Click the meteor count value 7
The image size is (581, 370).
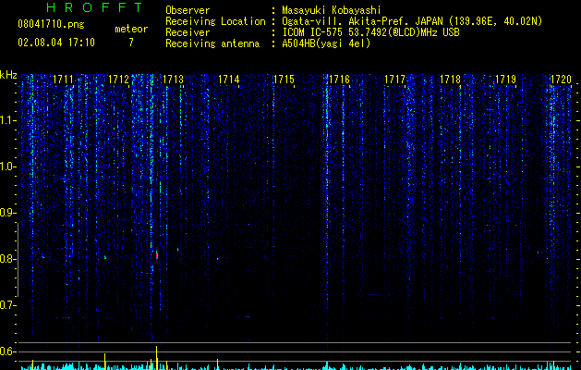[131, 43]
